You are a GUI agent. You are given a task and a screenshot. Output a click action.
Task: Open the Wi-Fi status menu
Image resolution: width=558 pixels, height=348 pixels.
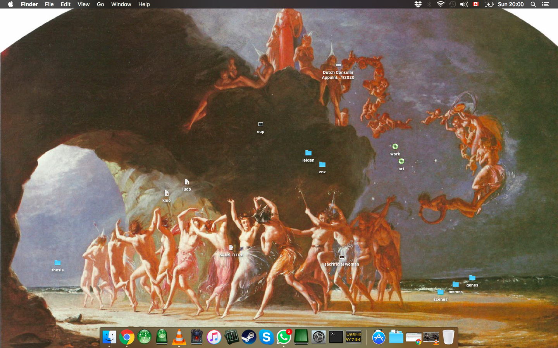[x=441, y=4]
